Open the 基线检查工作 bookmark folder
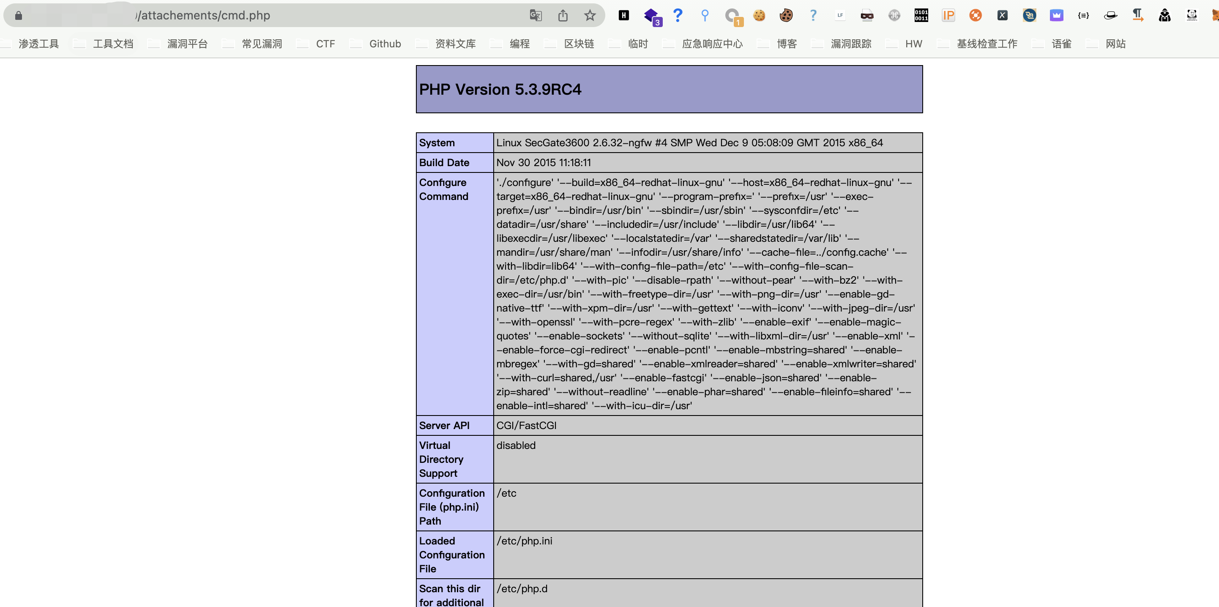Screen dimensions: 1219x607 pos(987,44)
